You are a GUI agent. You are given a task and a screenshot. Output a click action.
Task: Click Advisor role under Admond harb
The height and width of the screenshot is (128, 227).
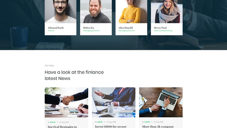51,31
